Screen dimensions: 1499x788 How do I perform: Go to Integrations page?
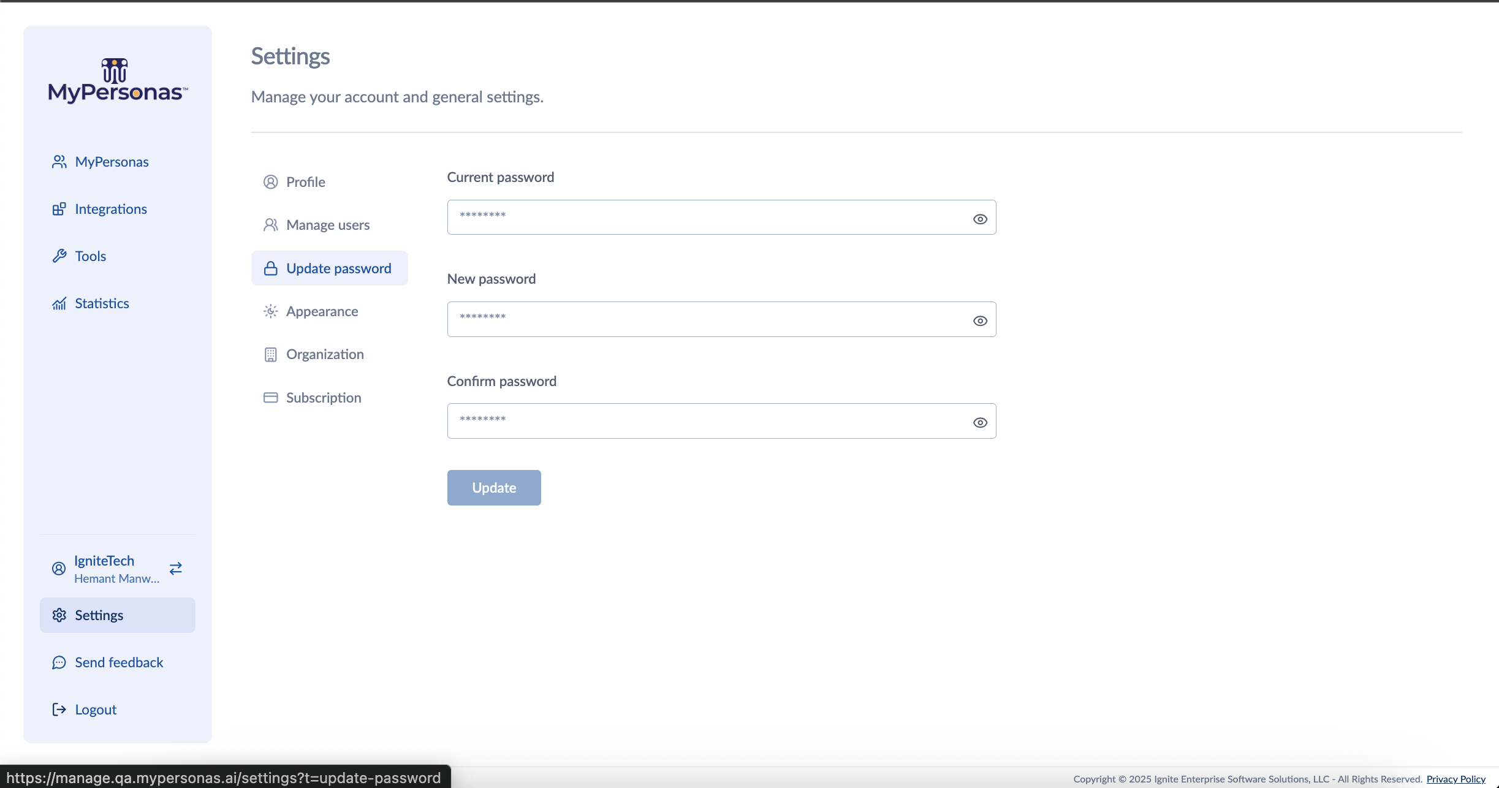click(111, 209)
